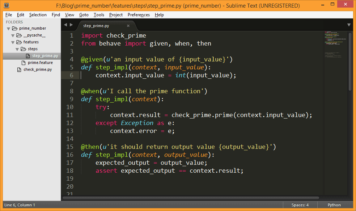This screenshot has width=356, height=211.
Task: Change indentation via Spaces: 4
Action: pyautogui.click(x=300, y=205)
